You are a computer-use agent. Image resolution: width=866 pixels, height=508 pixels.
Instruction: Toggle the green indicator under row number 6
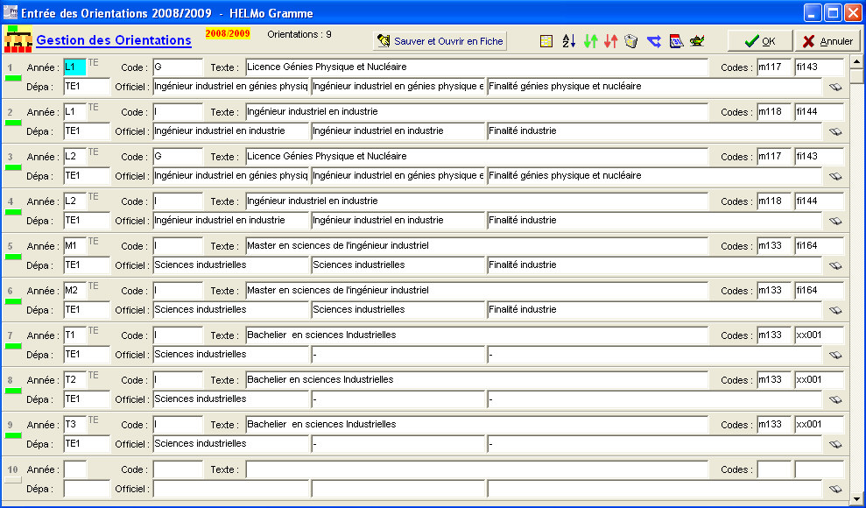click(x=13, y=301)
